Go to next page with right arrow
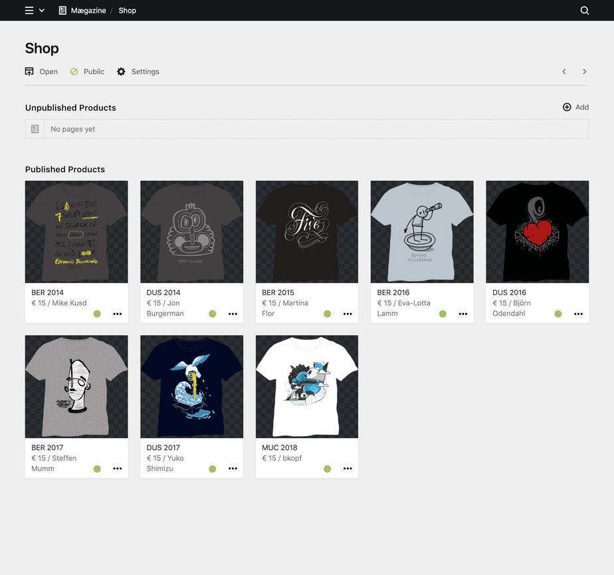The height and width of the screenshot is (575, 614). click(585, 72)
